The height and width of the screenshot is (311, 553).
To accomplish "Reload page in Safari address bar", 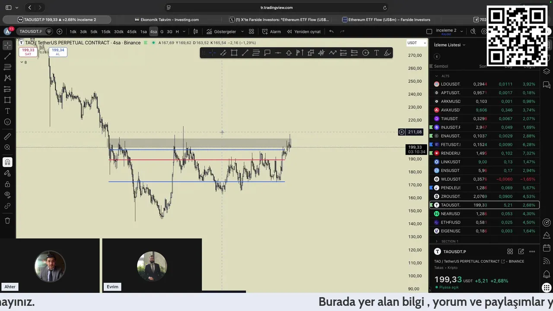I will click(385, 7).
